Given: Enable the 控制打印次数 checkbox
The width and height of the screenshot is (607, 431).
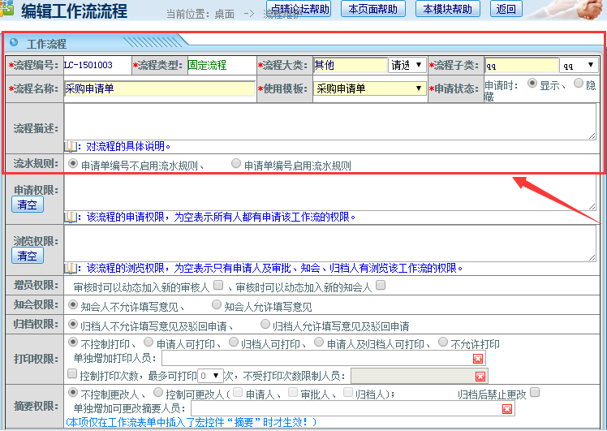Looking at the screenshot, I should point(73,375).
